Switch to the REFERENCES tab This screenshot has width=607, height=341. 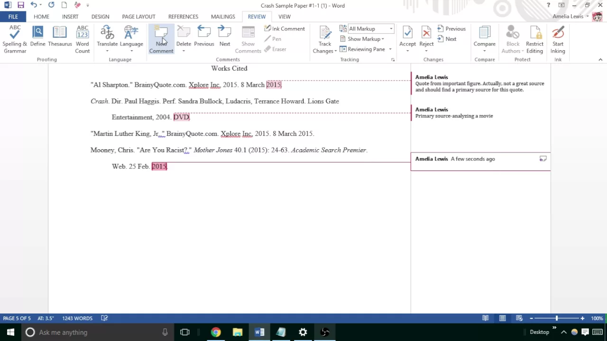pos(183,17)
